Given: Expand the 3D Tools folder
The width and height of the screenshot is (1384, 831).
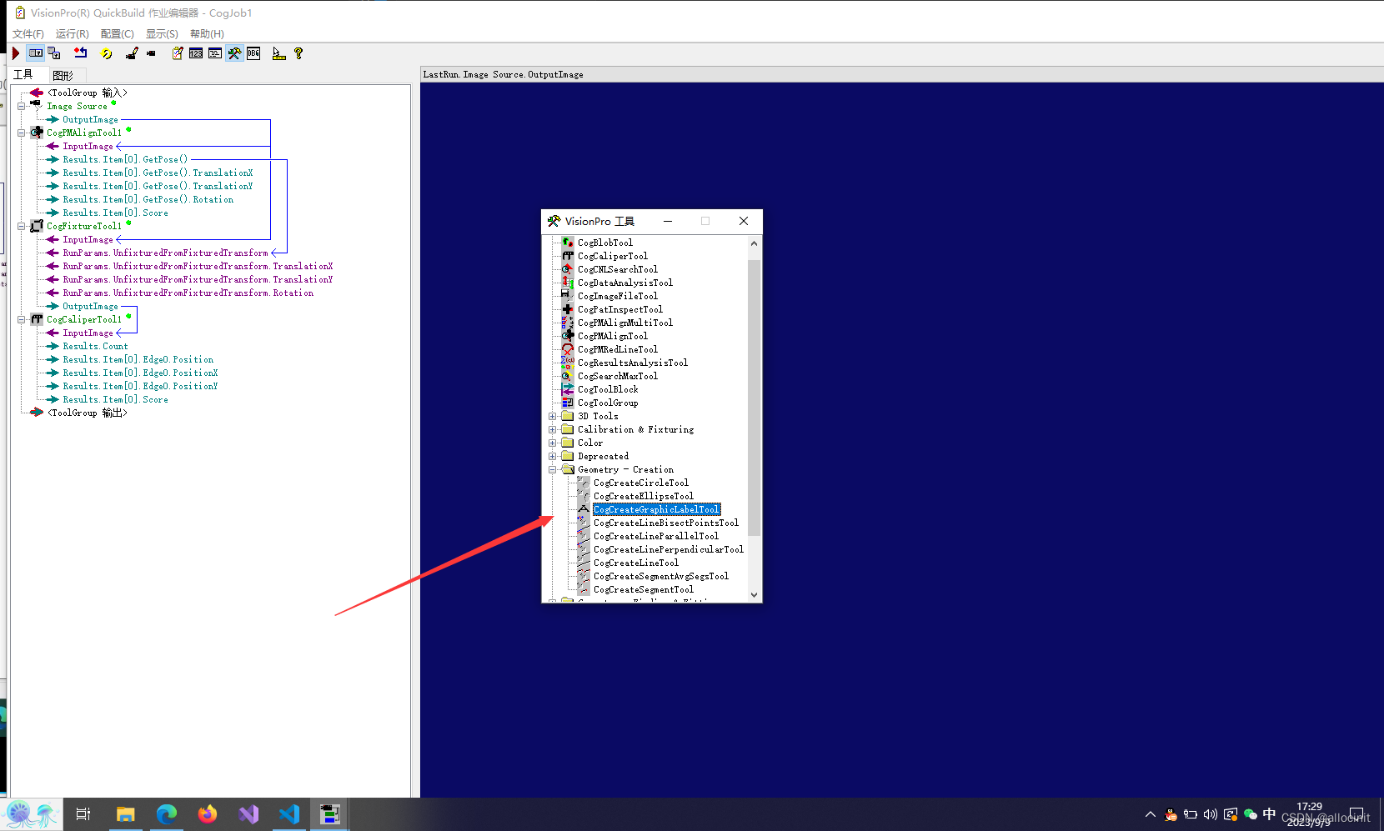Looking at the screenshot, I should (553, 416).
